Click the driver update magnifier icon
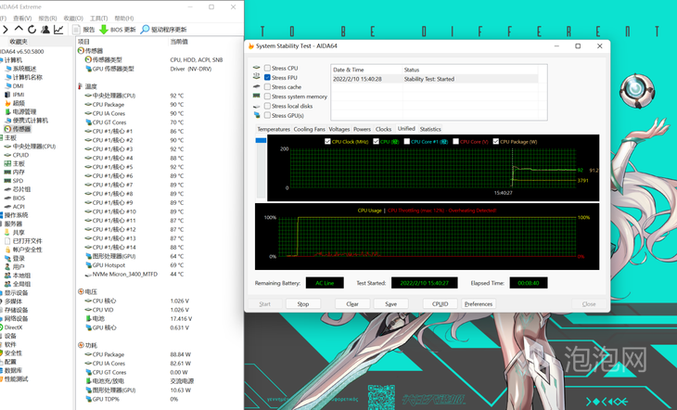The image size is (677, 410). tap(146, 30)
